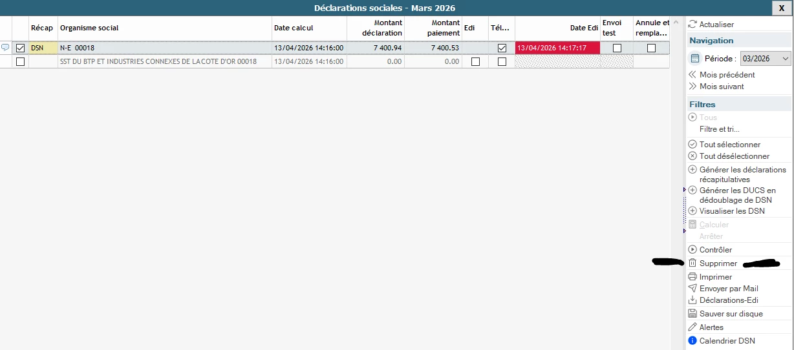Click the Contrôler play icon
This screenshot has width=794, height=350.
click(x=692, y=249)
